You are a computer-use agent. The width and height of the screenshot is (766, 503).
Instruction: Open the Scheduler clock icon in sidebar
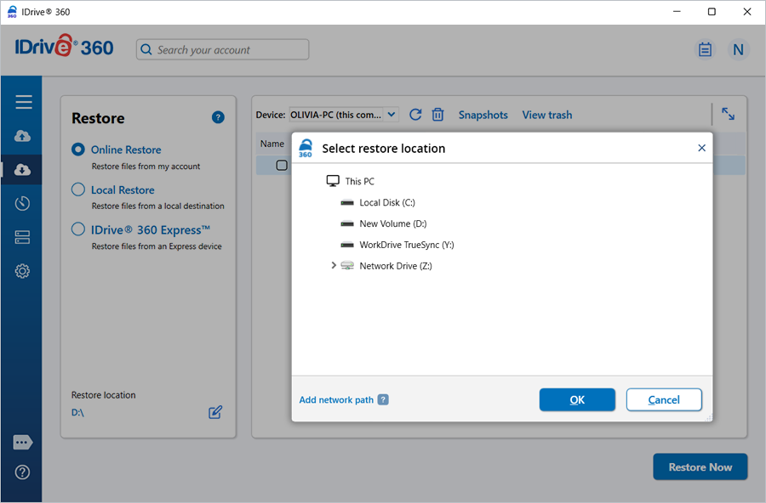(23, 203)
